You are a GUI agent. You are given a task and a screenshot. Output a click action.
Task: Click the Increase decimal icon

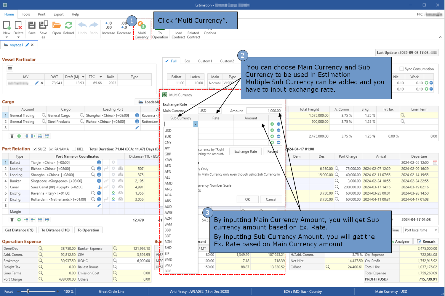click(108, 25)
